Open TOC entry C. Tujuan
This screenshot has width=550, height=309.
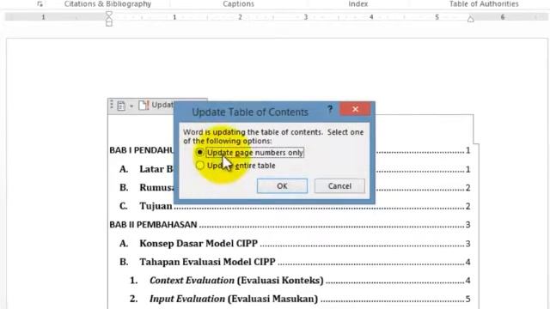click(295, 206)
